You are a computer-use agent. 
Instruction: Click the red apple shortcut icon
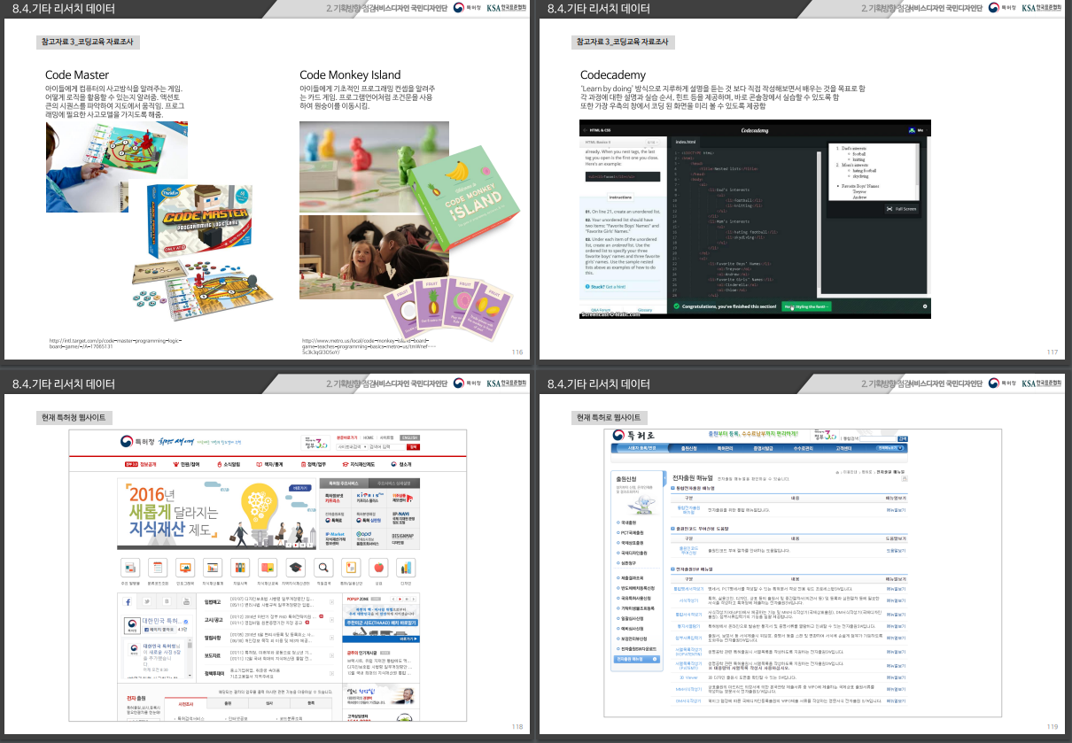click(378, 568)
